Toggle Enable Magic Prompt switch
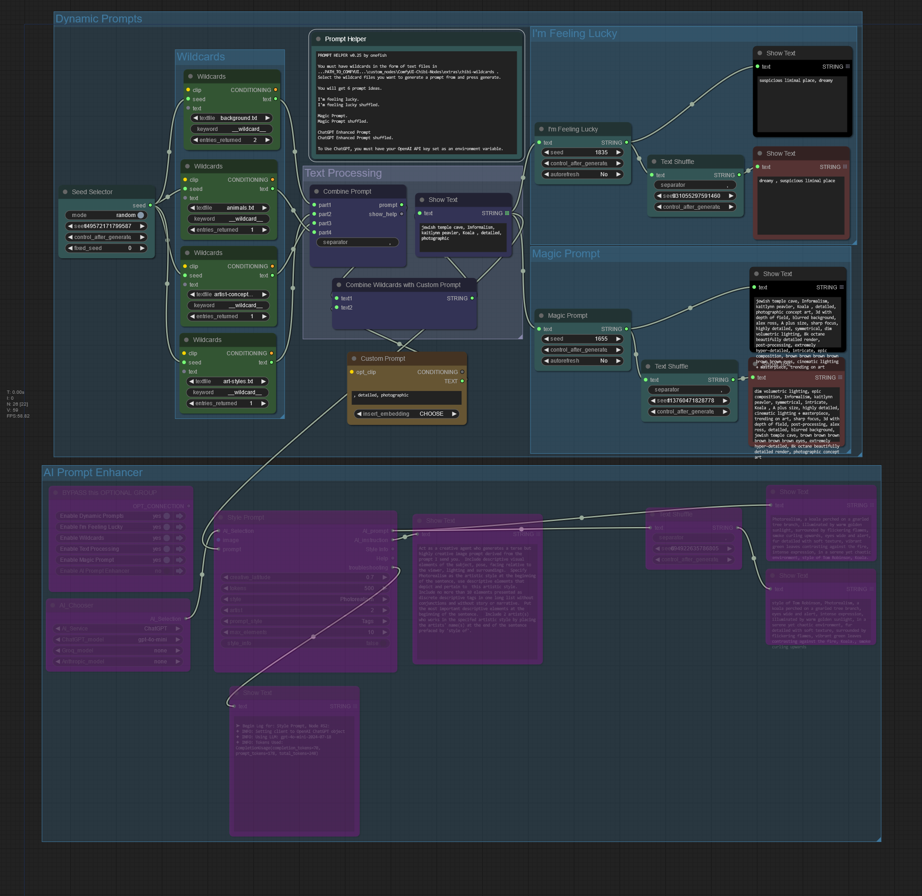922x896 pixels. coord(167,560)
